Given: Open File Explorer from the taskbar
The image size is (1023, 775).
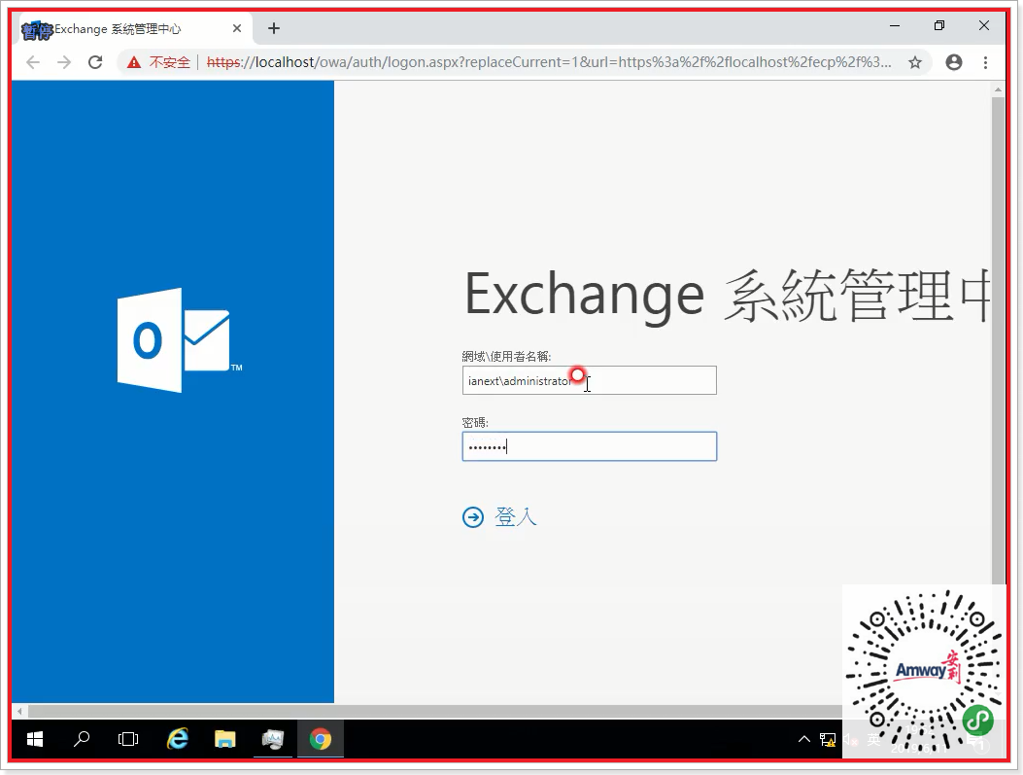Looking at the screenshot, I should click(225, 739).
